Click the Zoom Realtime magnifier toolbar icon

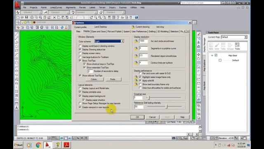96,17
